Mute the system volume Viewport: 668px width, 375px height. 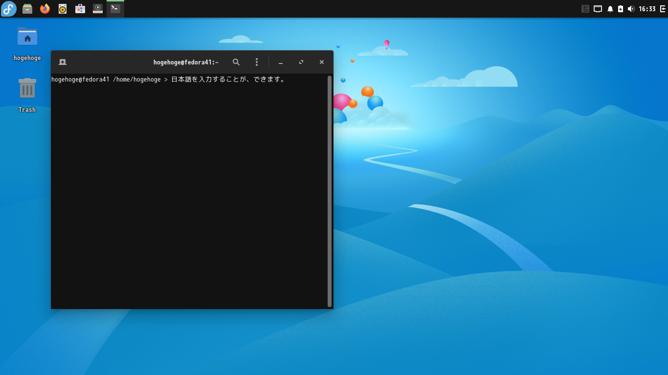tap(631, 8)
